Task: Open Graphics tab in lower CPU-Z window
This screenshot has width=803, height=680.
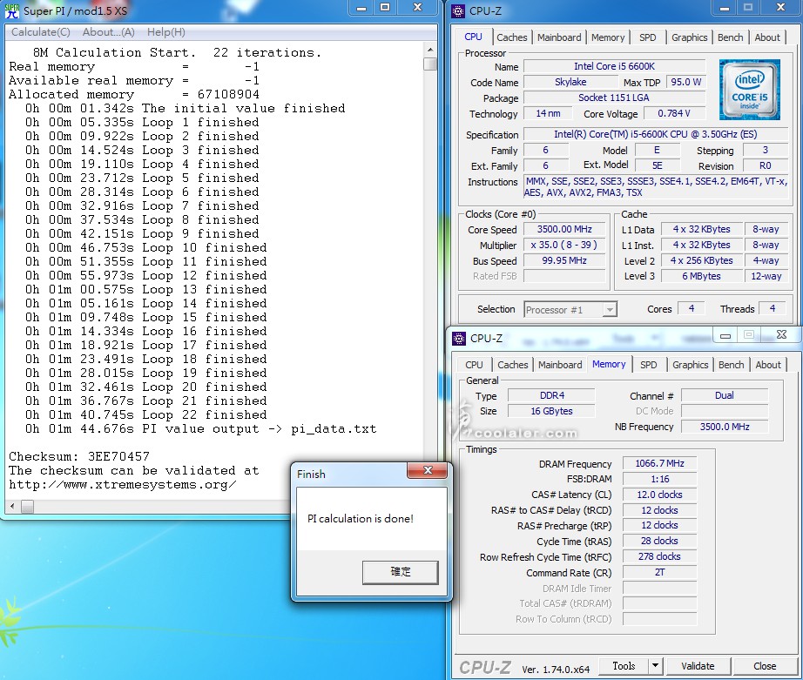Action: click(691, 365)
